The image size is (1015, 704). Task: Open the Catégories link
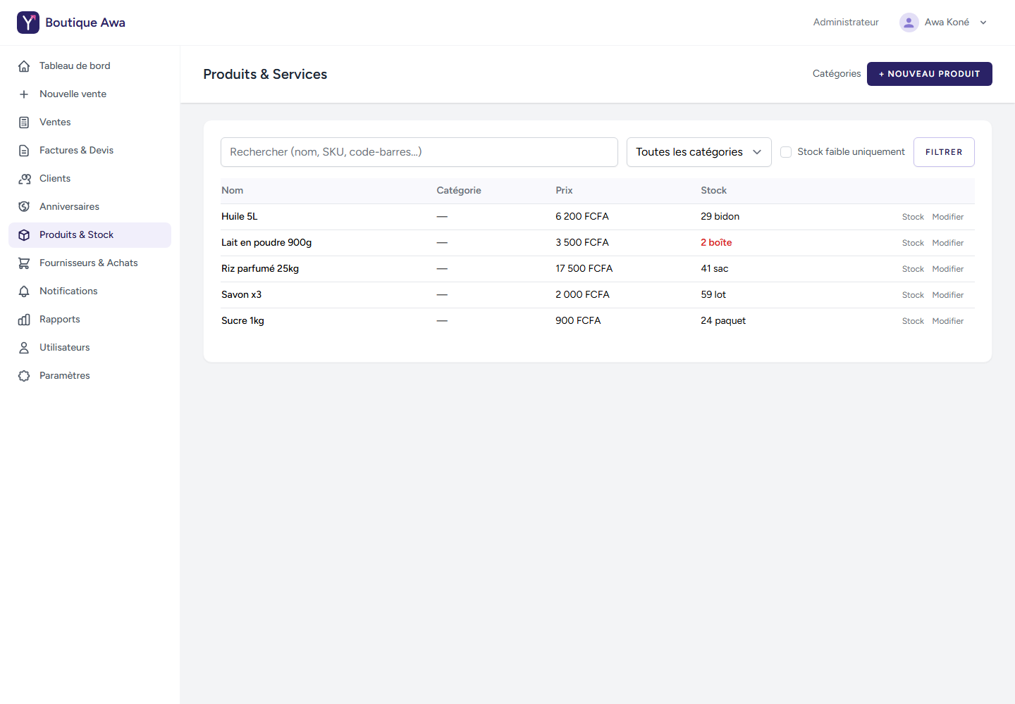point(837,74)
